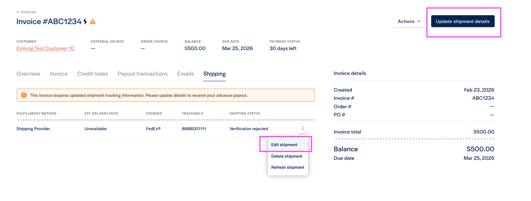Click the lightning bolt icon beside invoice title

(85, 22)
